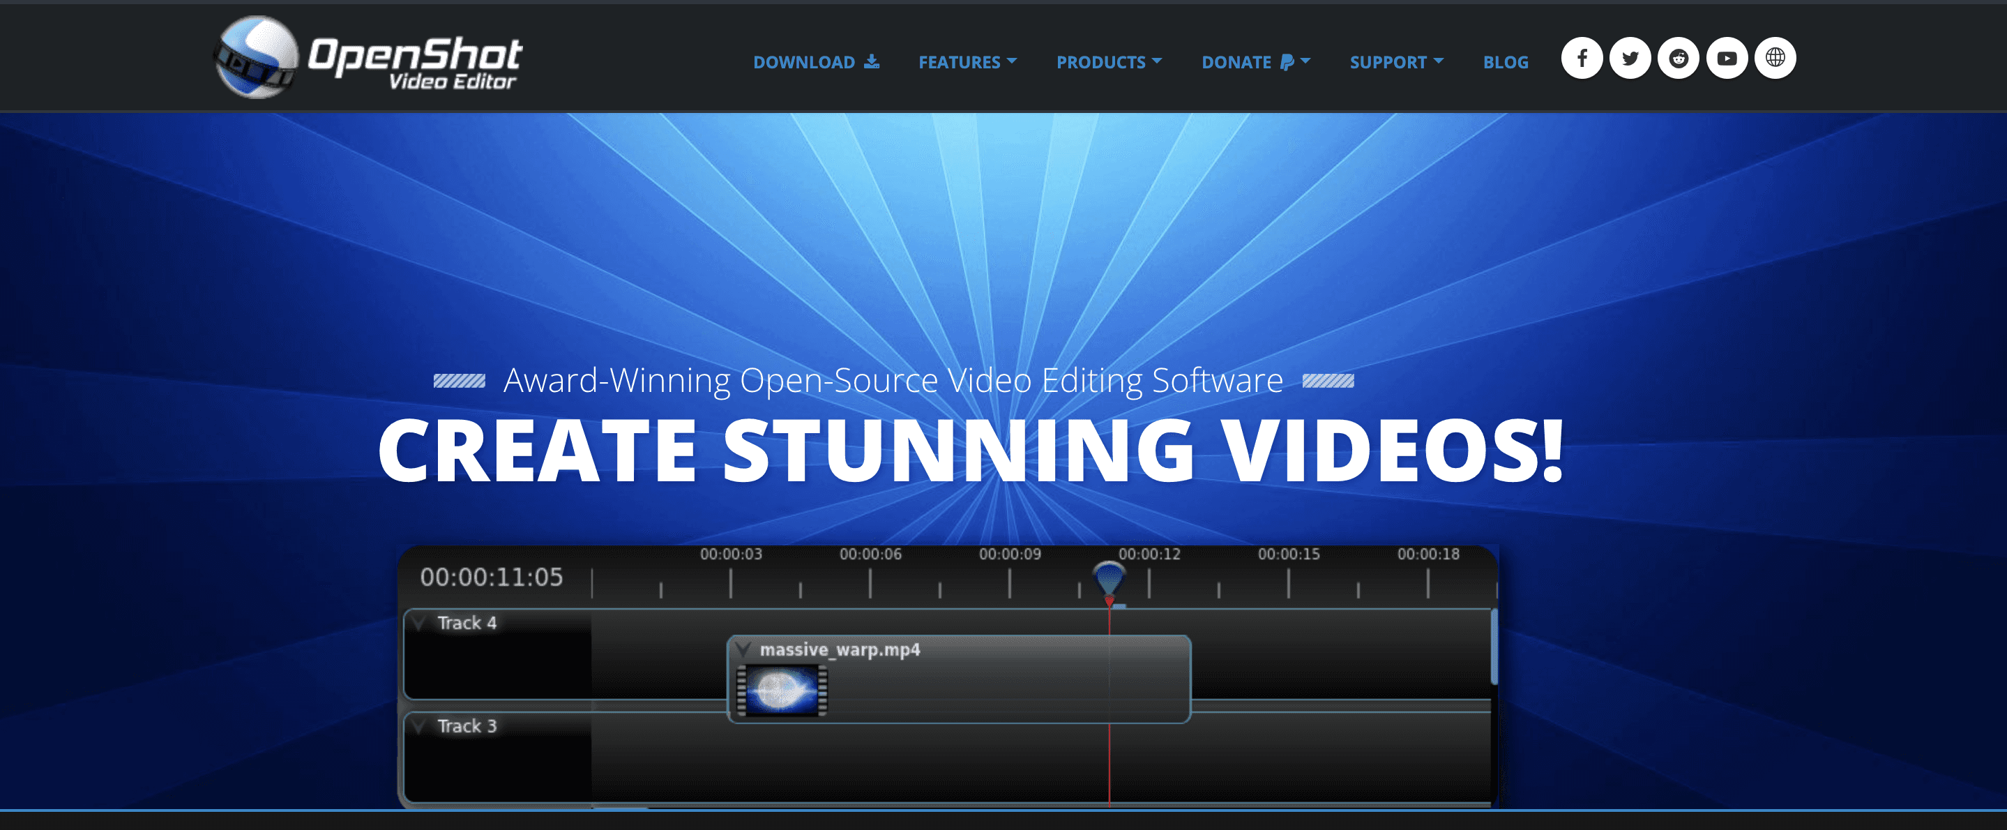2007x830 pixels.
Task: Expand the Features dropdown menu
Action: [967, 62]
